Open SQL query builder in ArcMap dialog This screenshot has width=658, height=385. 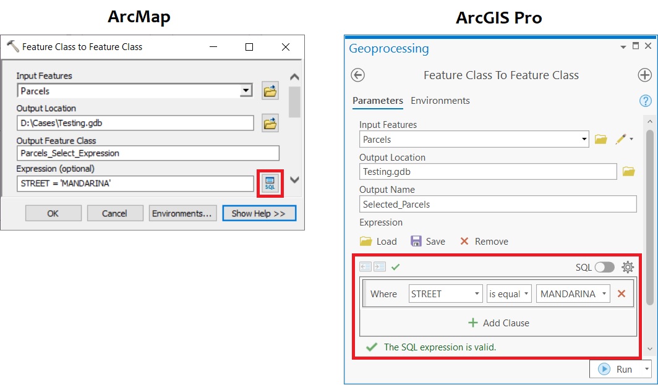click(270, 184)
